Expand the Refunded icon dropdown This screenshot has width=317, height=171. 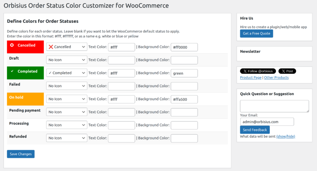pos(67,138)
